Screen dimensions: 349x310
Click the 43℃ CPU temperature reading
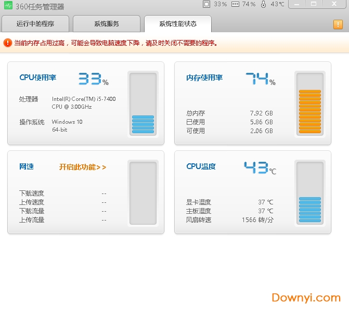point(260,167)
